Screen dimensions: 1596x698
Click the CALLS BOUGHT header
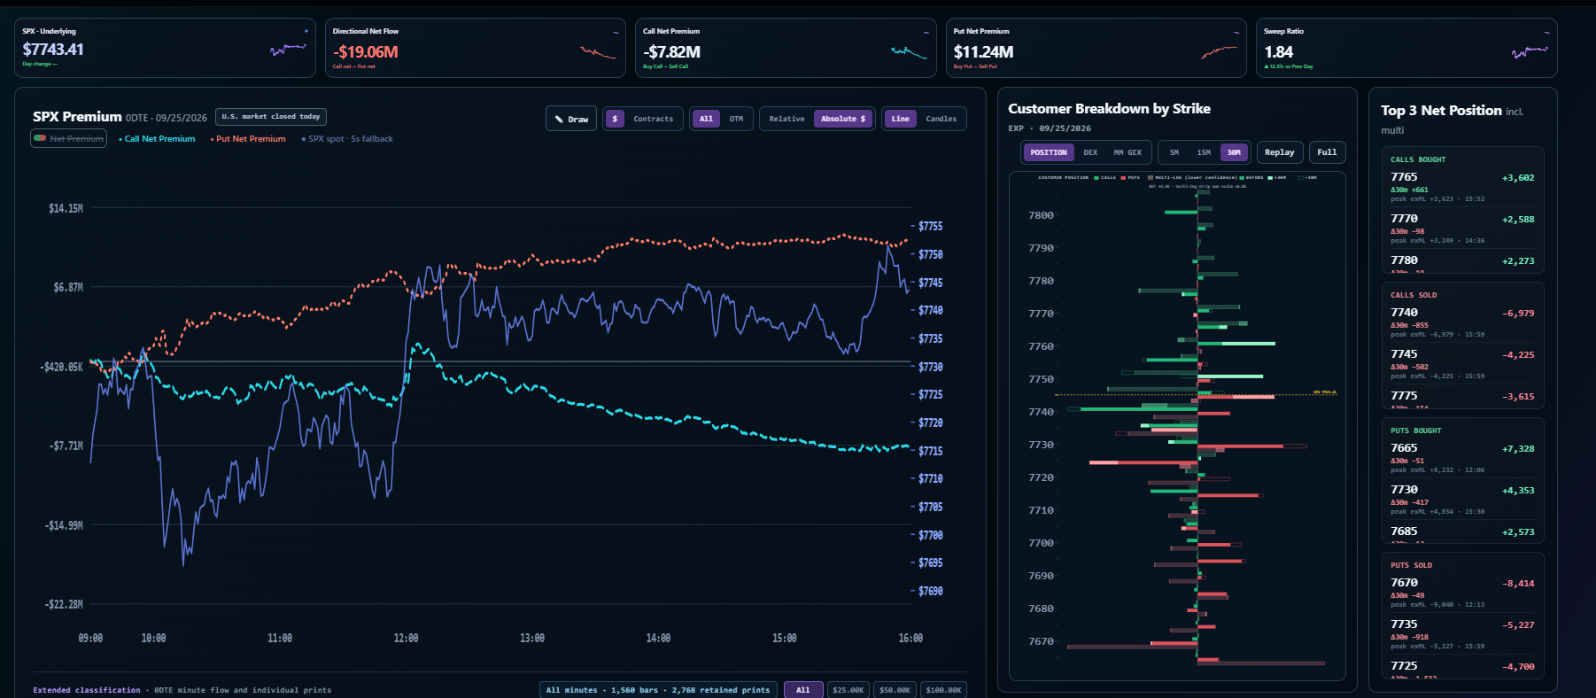(x=1417, y=159)
